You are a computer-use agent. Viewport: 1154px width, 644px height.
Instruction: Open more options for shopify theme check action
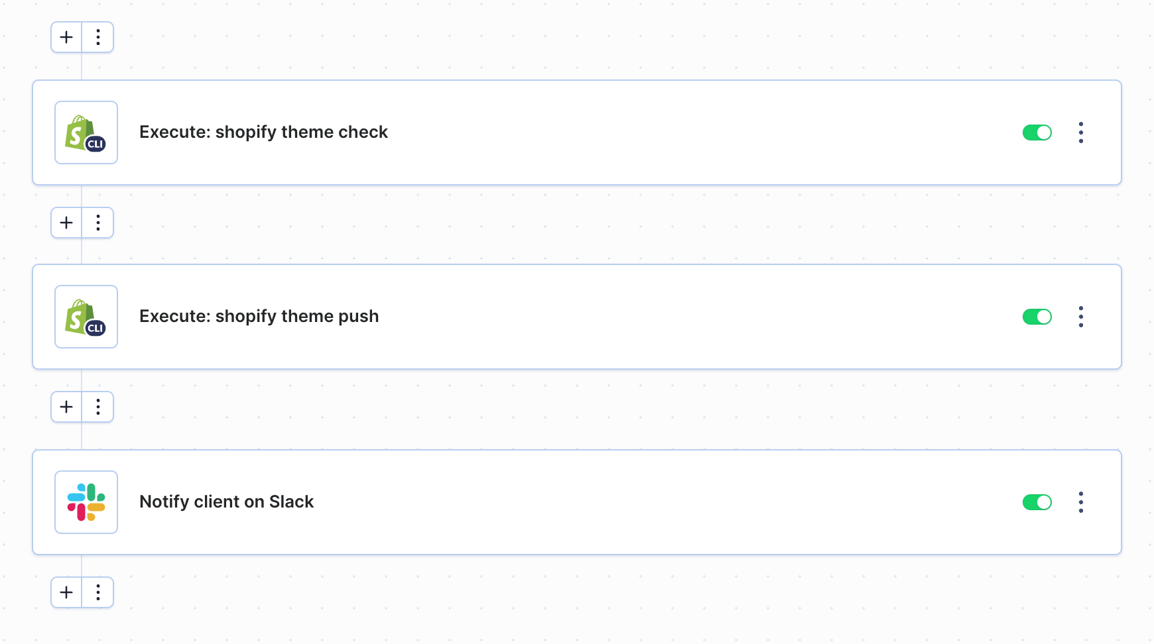point(1081,133)
